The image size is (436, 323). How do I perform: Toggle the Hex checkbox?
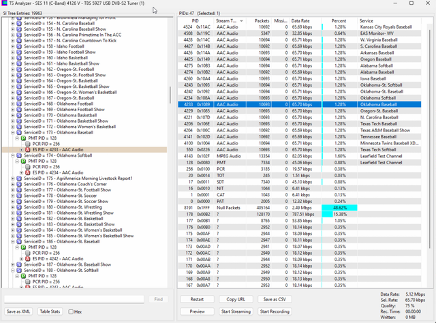[x=71, y=311]
